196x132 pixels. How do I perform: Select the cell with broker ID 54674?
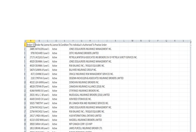pos(31,70)
